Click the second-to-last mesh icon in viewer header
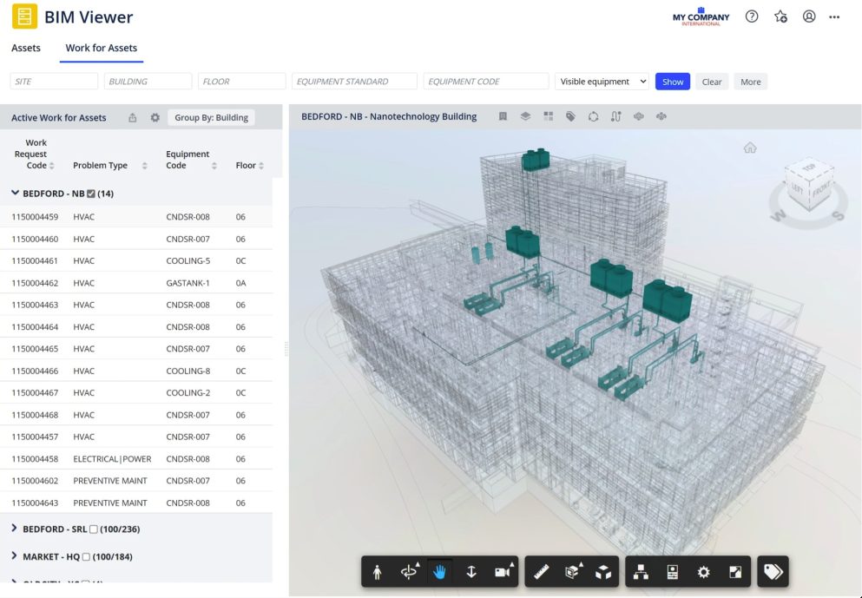 coord(638,116)
